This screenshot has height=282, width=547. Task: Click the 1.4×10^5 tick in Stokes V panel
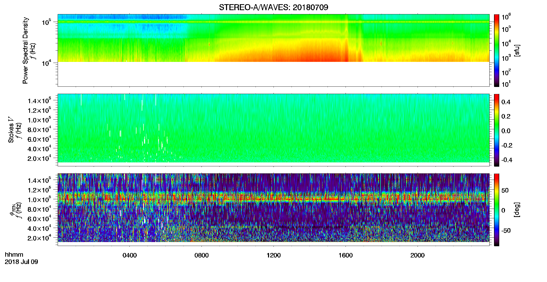[x=39, y=101]
